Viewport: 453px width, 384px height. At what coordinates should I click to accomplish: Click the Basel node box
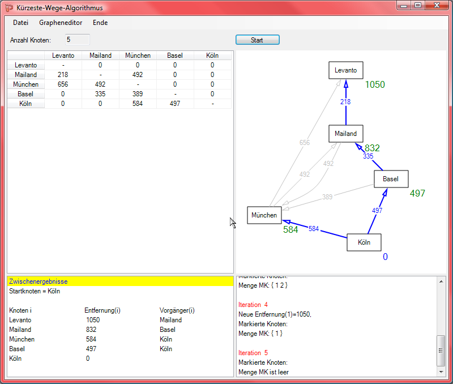(391, 179)
